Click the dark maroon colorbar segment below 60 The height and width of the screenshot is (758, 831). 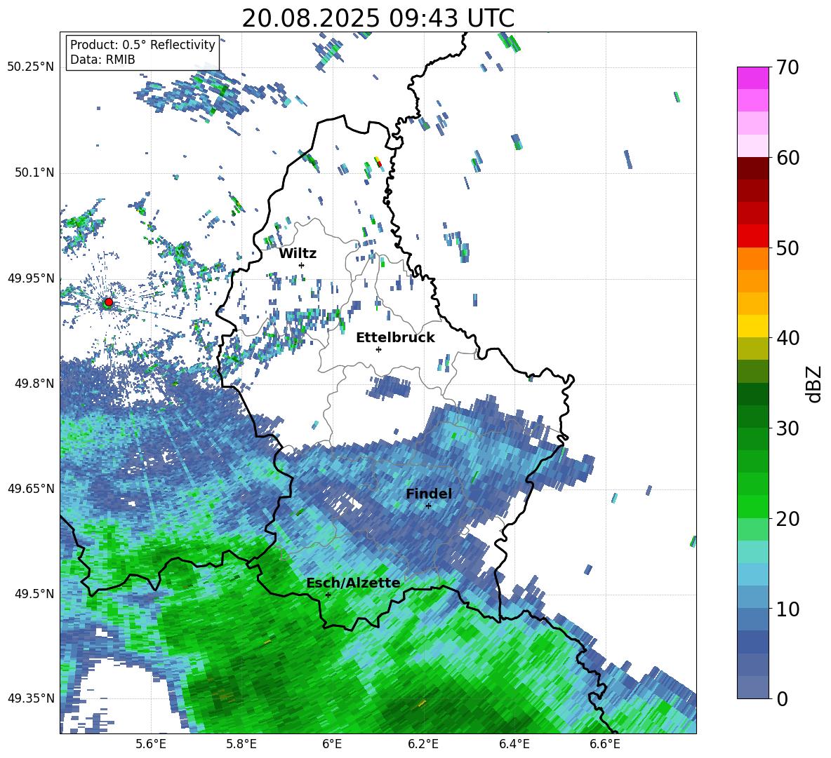click(752, 168)
